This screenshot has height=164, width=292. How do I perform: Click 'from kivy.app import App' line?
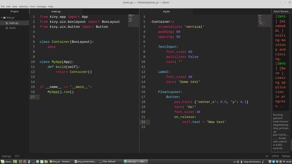pyautogui.click(x=64, y=17)
